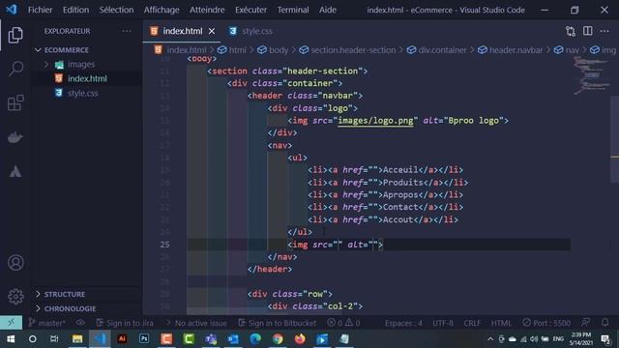Click the html breadcrumb

click(232, 50)
